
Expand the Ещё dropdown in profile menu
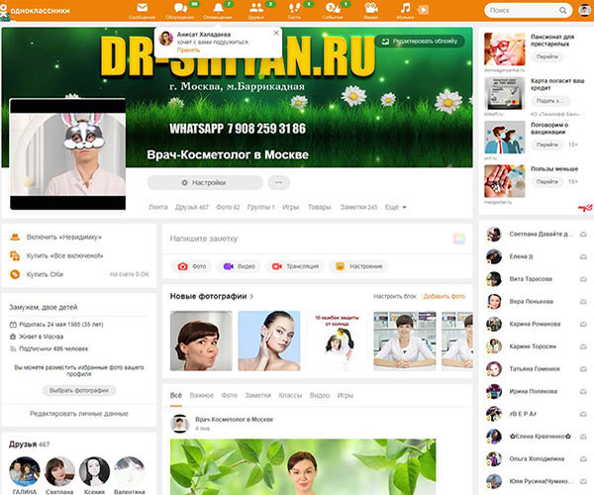tap(395, 207)
